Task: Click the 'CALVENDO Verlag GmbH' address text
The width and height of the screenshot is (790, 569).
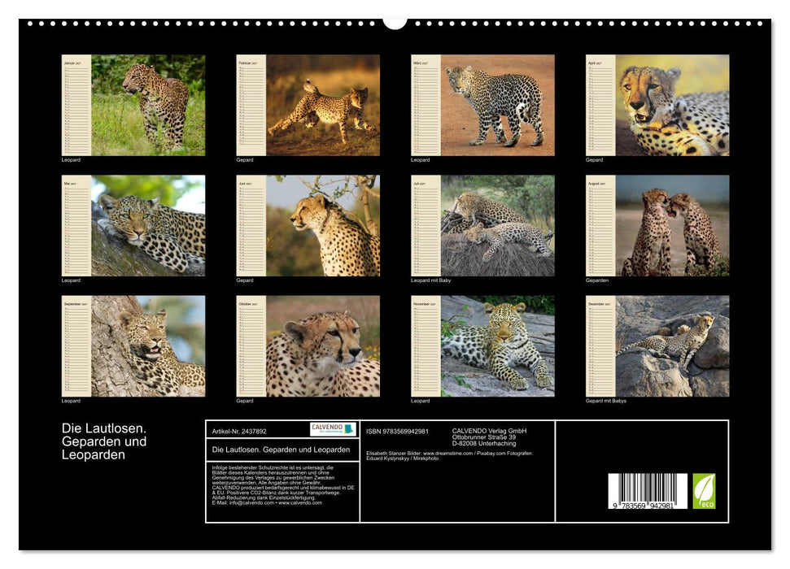Action: pos(489,437)
